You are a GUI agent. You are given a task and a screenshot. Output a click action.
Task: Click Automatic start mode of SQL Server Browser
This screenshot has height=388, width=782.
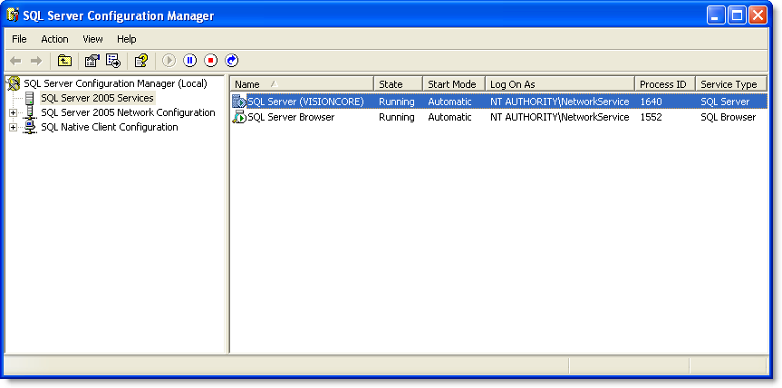coord(449,117)
